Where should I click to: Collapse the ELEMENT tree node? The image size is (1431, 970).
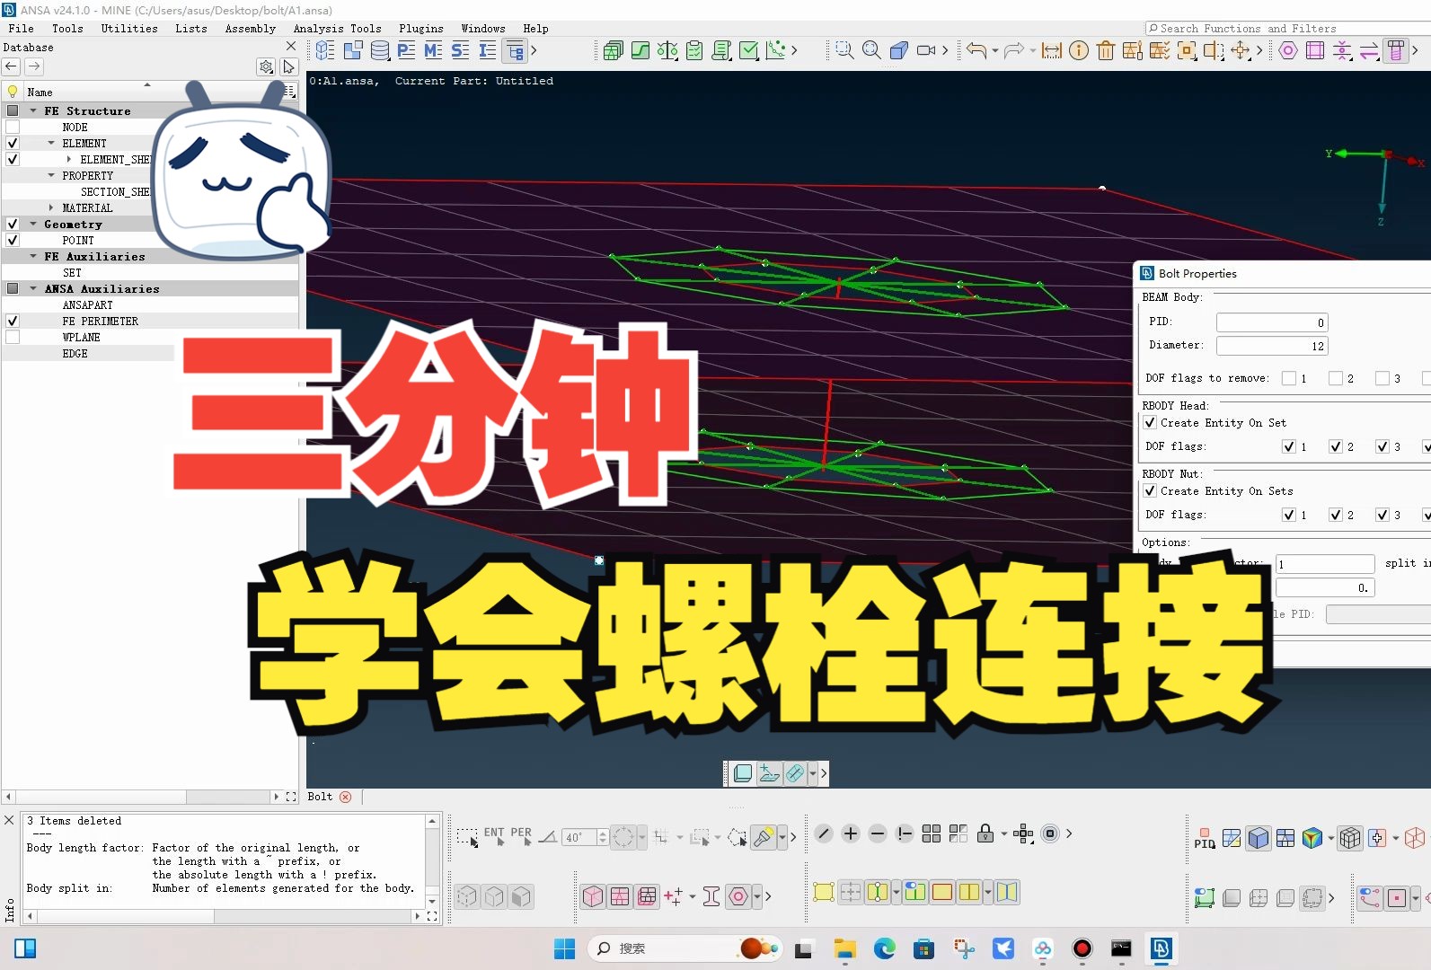tap(51, 143)
